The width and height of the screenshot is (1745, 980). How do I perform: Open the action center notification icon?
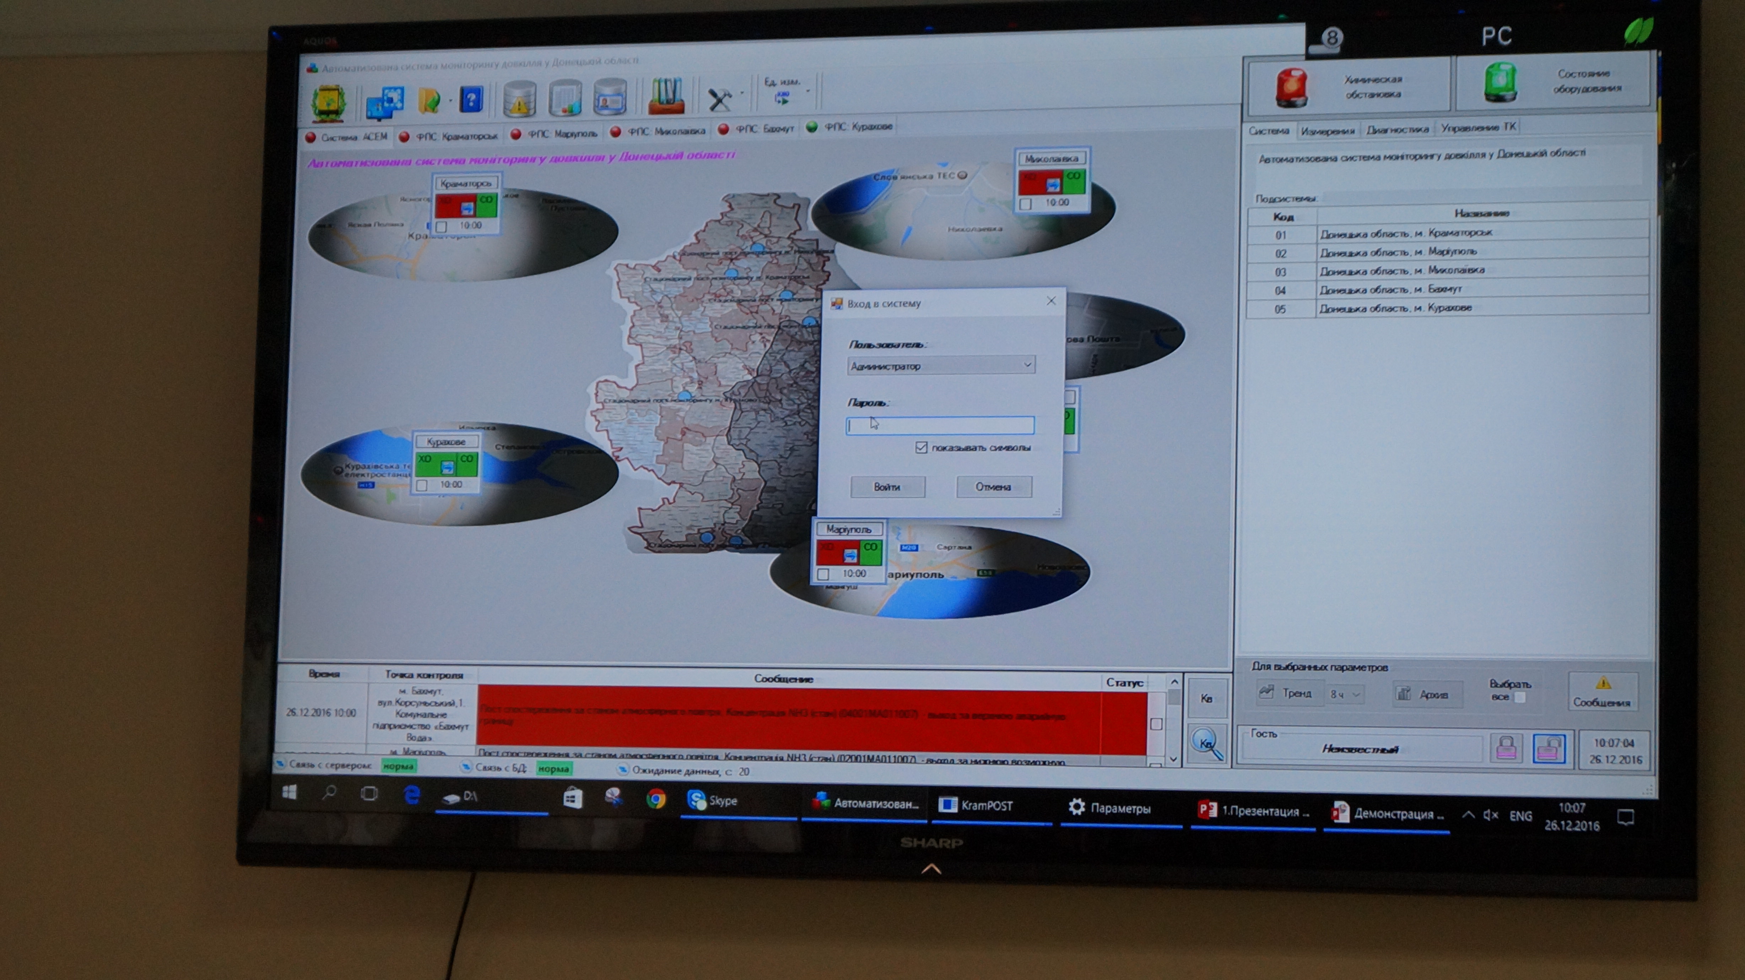coord(1626,817)
